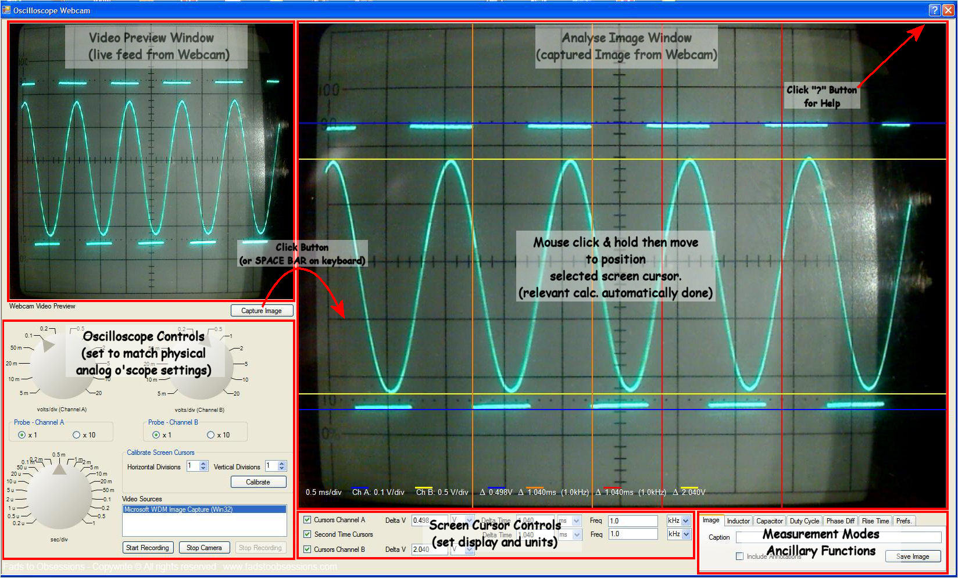Screen dimensions: 958x578
Task: Click the Caption text field
Action: (x=838, y=537)
